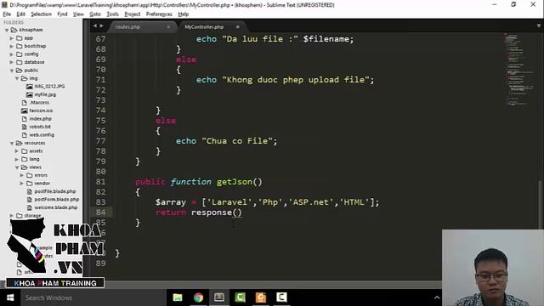
Task: Open the Windows Start button
Action: point(10,297)
